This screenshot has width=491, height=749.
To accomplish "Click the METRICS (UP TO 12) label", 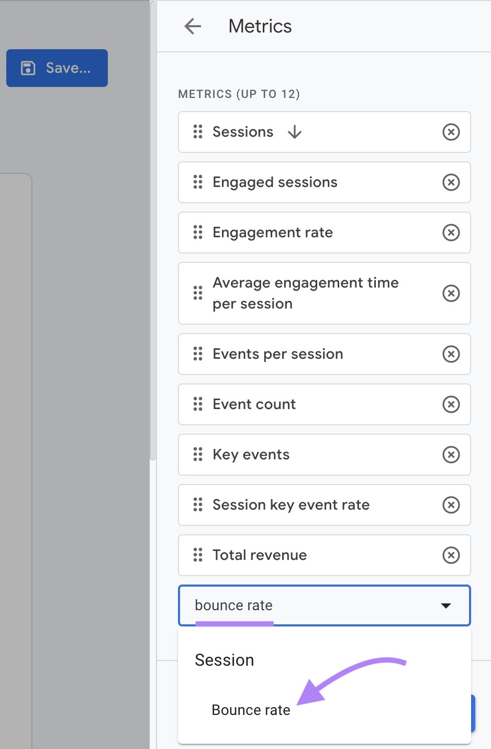I will point(239,94).
